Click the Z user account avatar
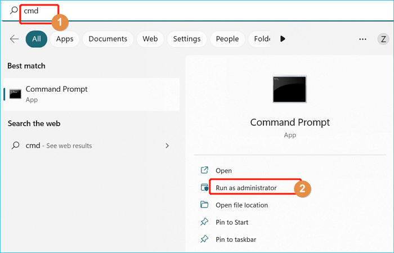Screen dimensions: 394x253 coord(382,39)
